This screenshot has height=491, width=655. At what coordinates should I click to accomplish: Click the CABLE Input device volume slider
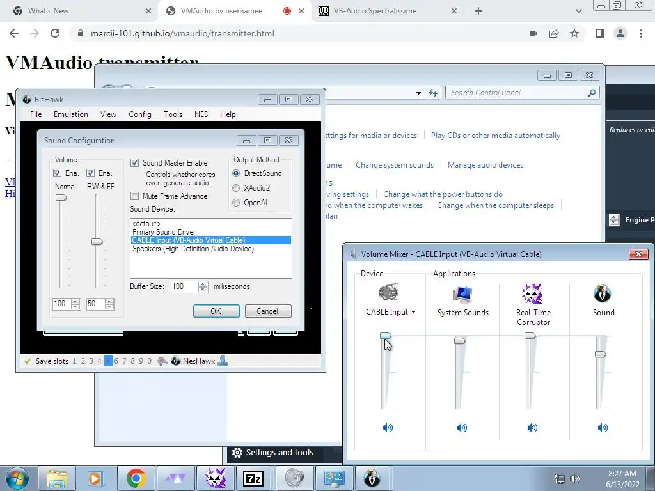point(385,336)
